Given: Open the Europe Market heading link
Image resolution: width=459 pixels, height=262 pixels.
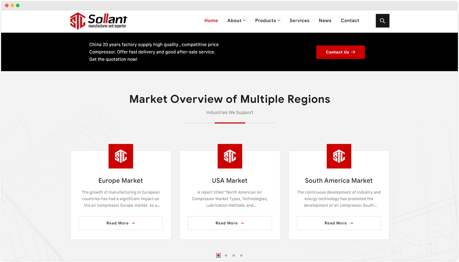Looking at the screenshot, I should (x=121, y=181).
